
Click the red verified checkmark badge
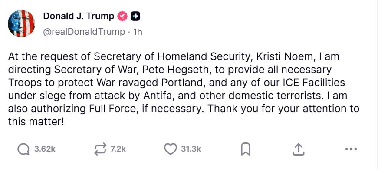(x=122, y=17)
